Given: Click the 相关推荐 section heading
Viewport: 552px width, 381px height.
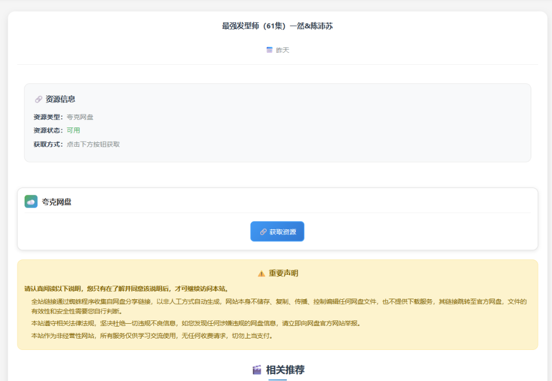Looking at the screenshot, I should [285, 370].
